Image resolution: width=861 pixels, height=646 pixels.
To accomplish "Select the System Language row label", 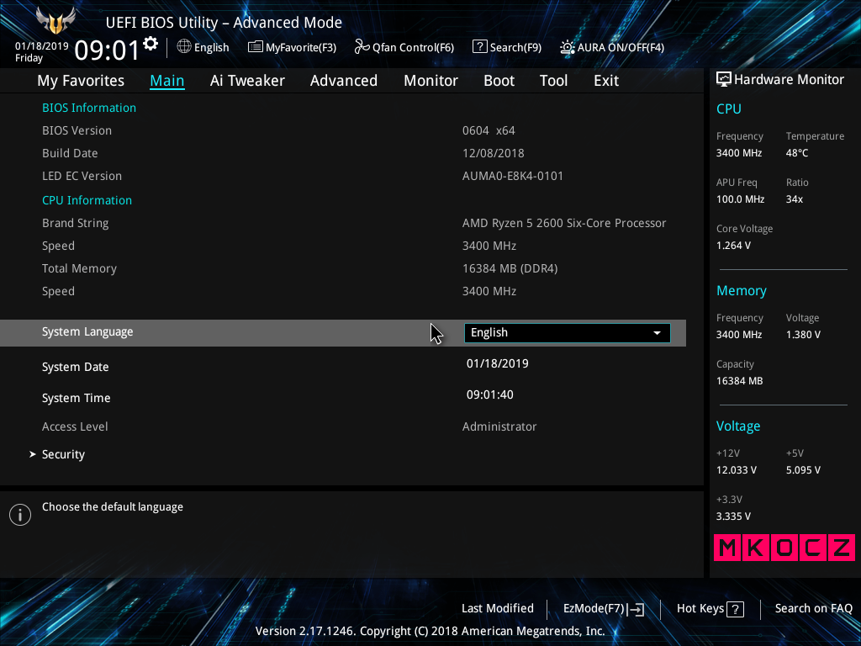I will coord(87,331).
